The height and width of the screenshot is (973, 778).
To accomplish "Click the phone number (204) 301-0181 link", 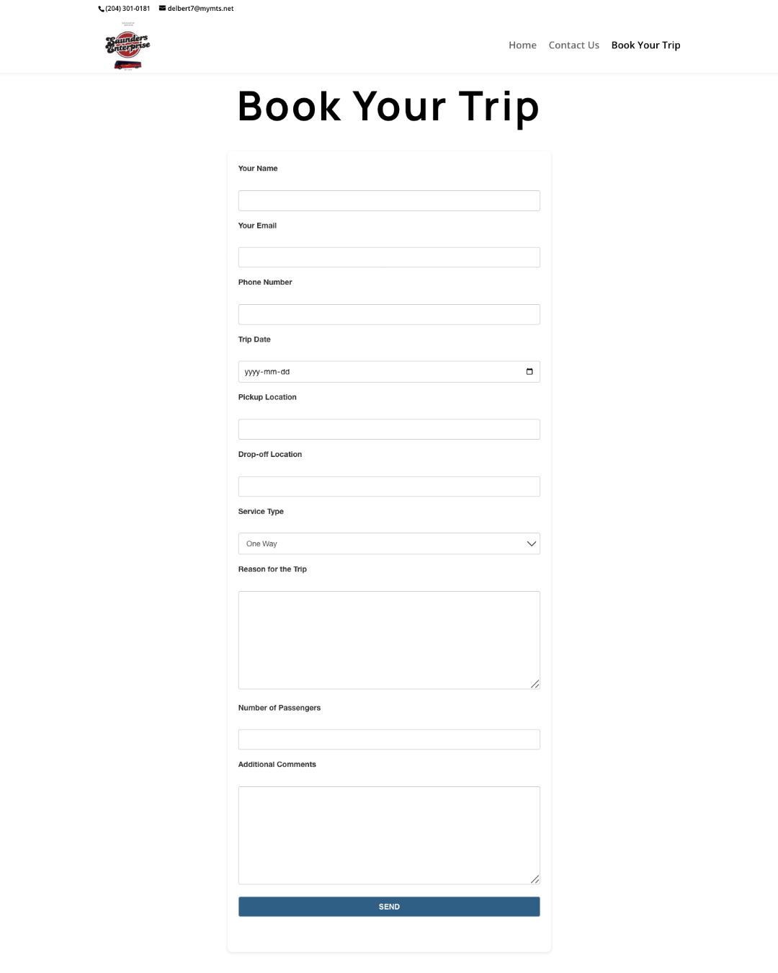I will (128, 9).
